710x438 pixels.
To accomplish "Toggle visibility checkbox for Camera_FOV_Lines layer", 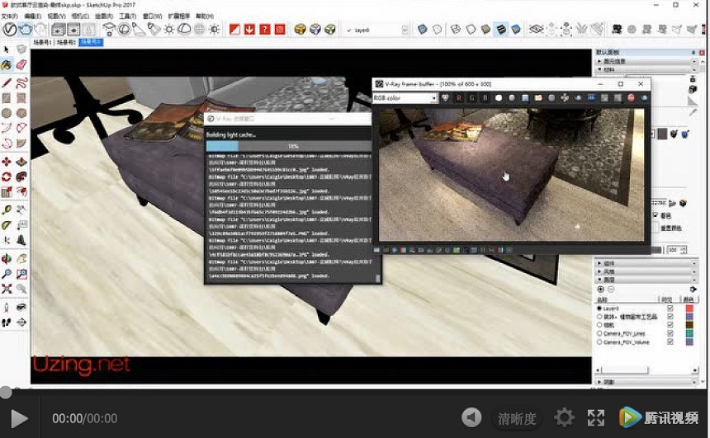I will tap(670, 333).
